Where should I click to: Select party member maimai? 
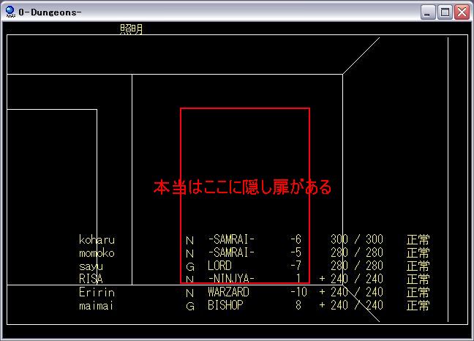pyautogui.click(x=96, y=305)
